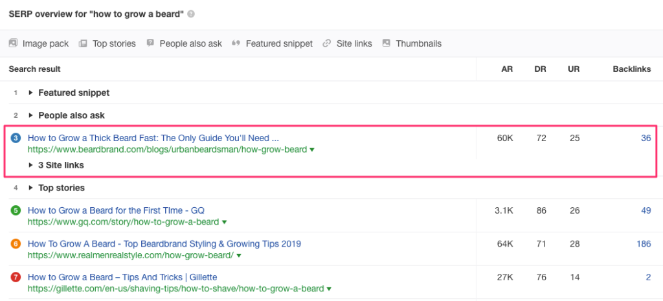This screenshot has width=663, height=301.
Task: Select the Top stories feature label
Action: [x=114, y=43]
